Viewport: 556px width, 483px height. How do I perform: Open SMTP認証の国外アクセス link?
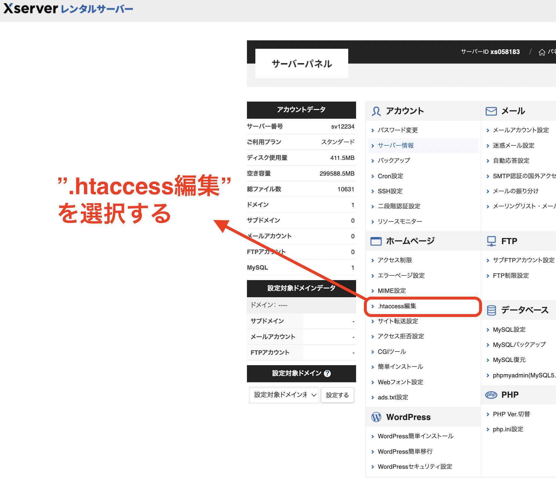coord(524,176)
